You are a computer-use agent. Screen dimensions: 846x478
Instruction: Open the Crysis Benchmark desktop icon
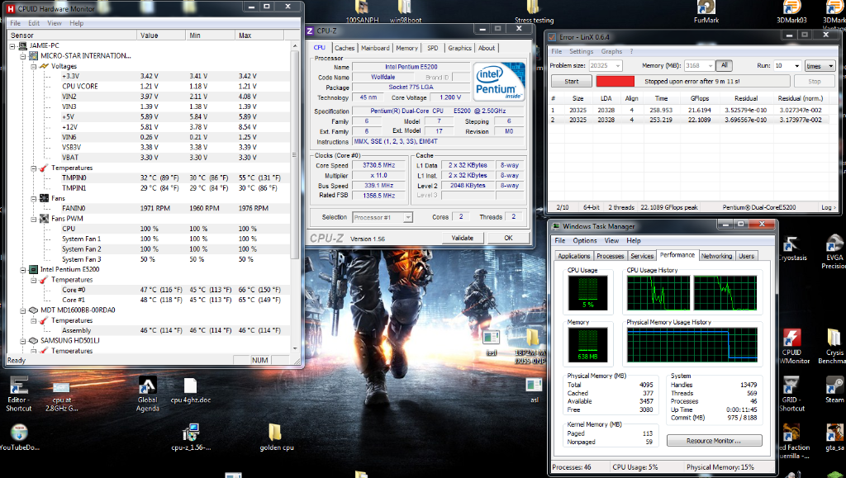(x=834, y=347)
